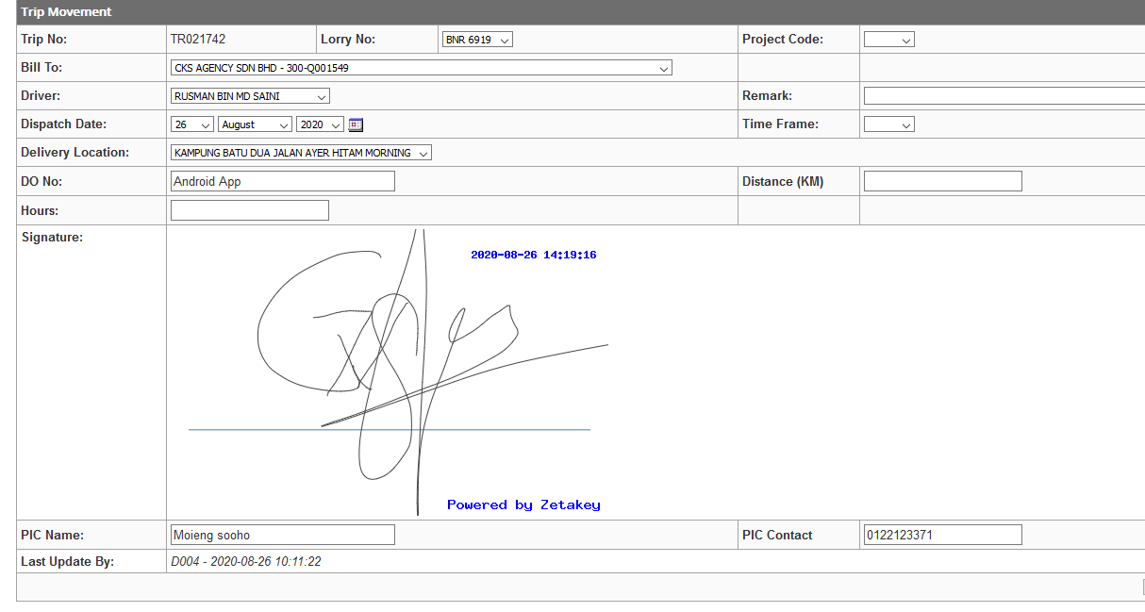This screenshot has height=612, width=1145.
Task: Click the Last Update By value text
Action: point(245,562)
